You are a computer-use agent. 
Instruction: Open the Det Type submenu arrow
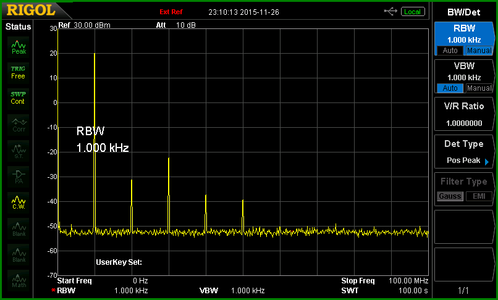[x=486, y=162]
